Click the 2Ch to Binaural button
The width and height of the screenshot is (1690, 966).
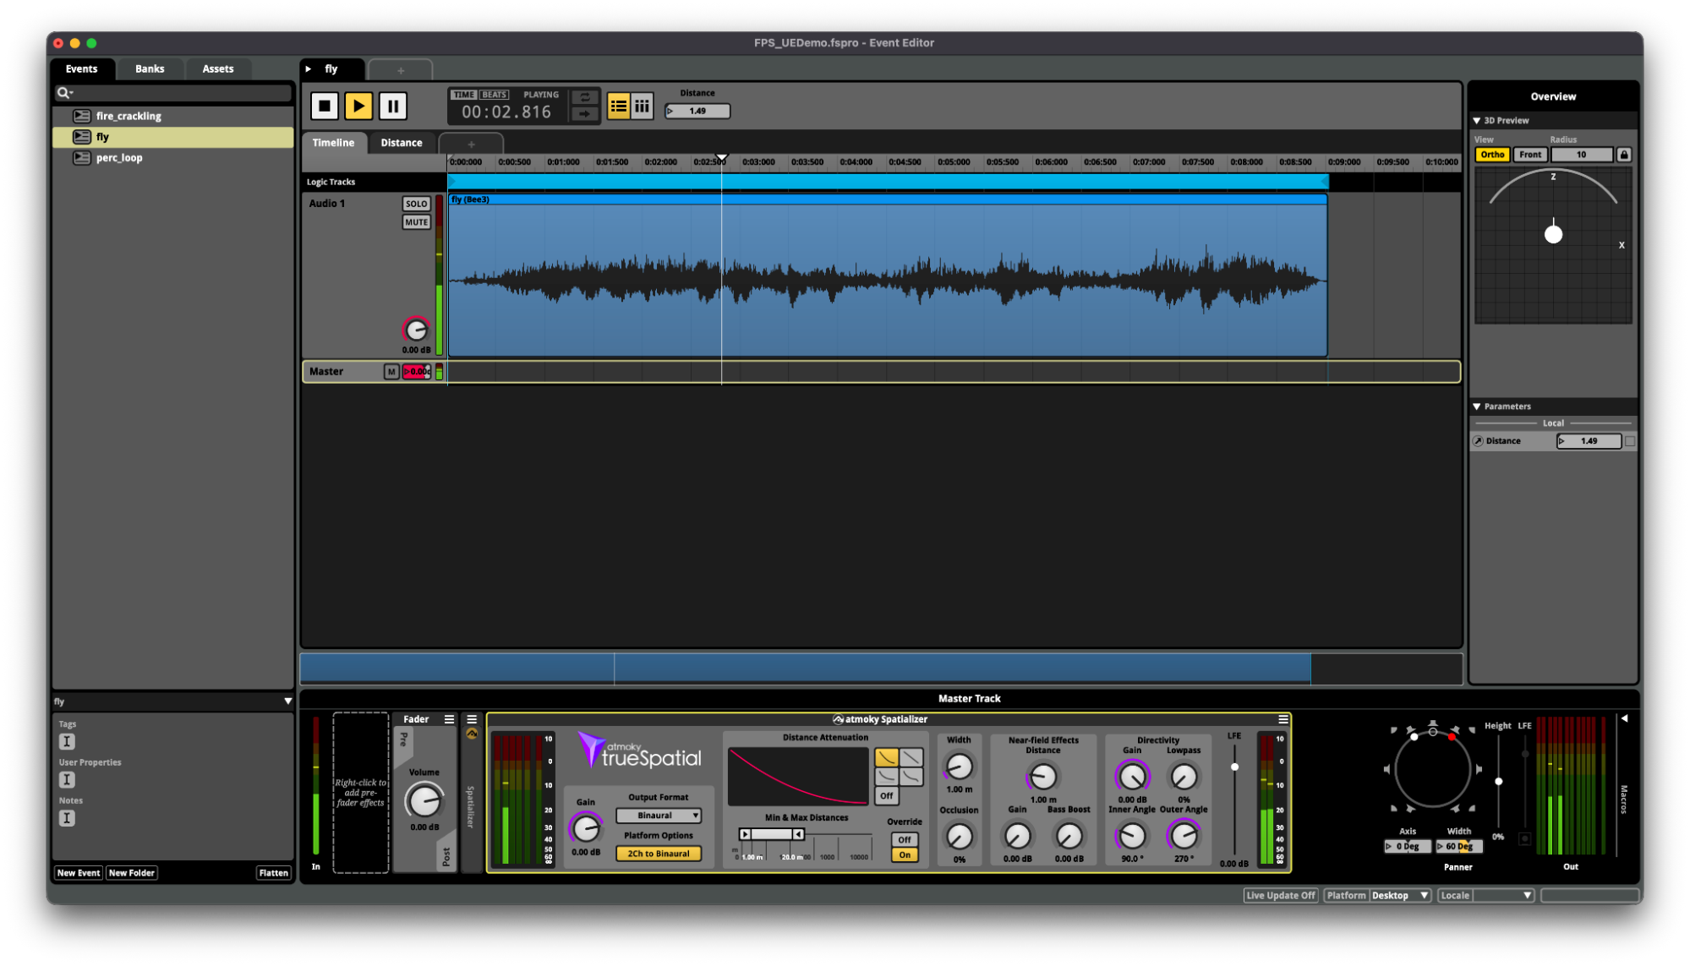click(x=659, y=854)
